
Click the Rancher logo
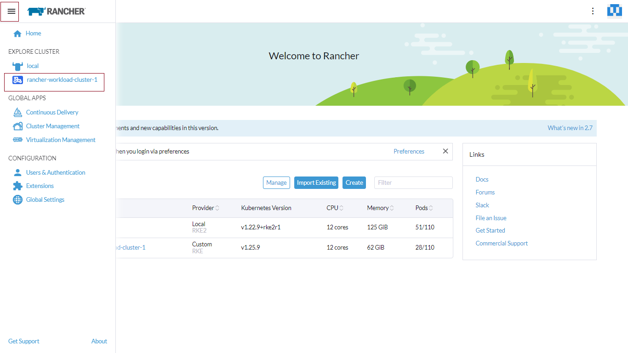(56, 11)
